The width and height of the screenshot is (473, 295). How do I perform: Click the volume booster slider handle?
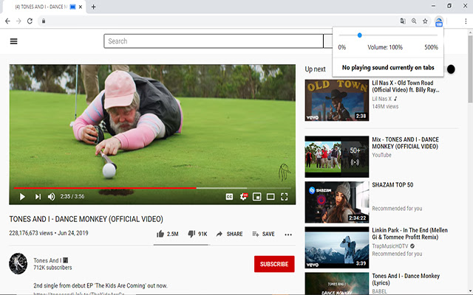pyautogui.click(x=360, y=35)
